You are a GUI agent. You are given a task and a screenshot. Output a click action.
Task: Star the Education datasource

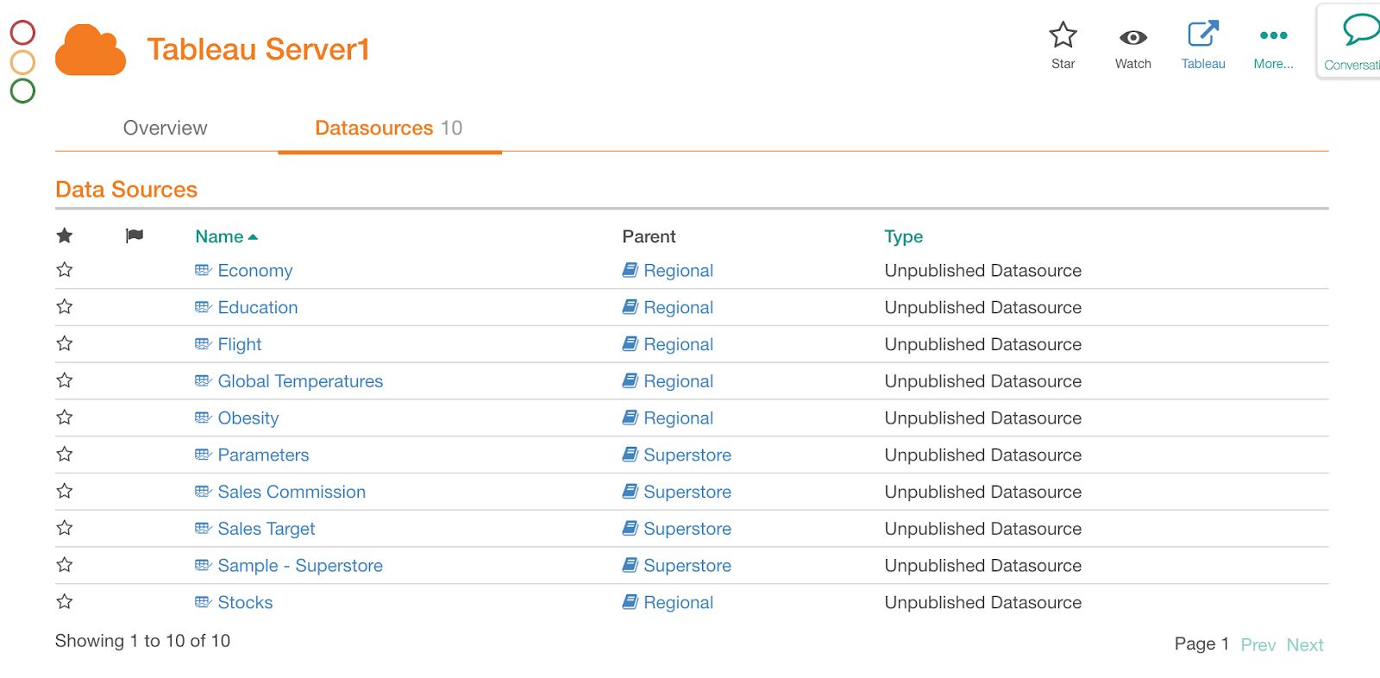[65, 307]
